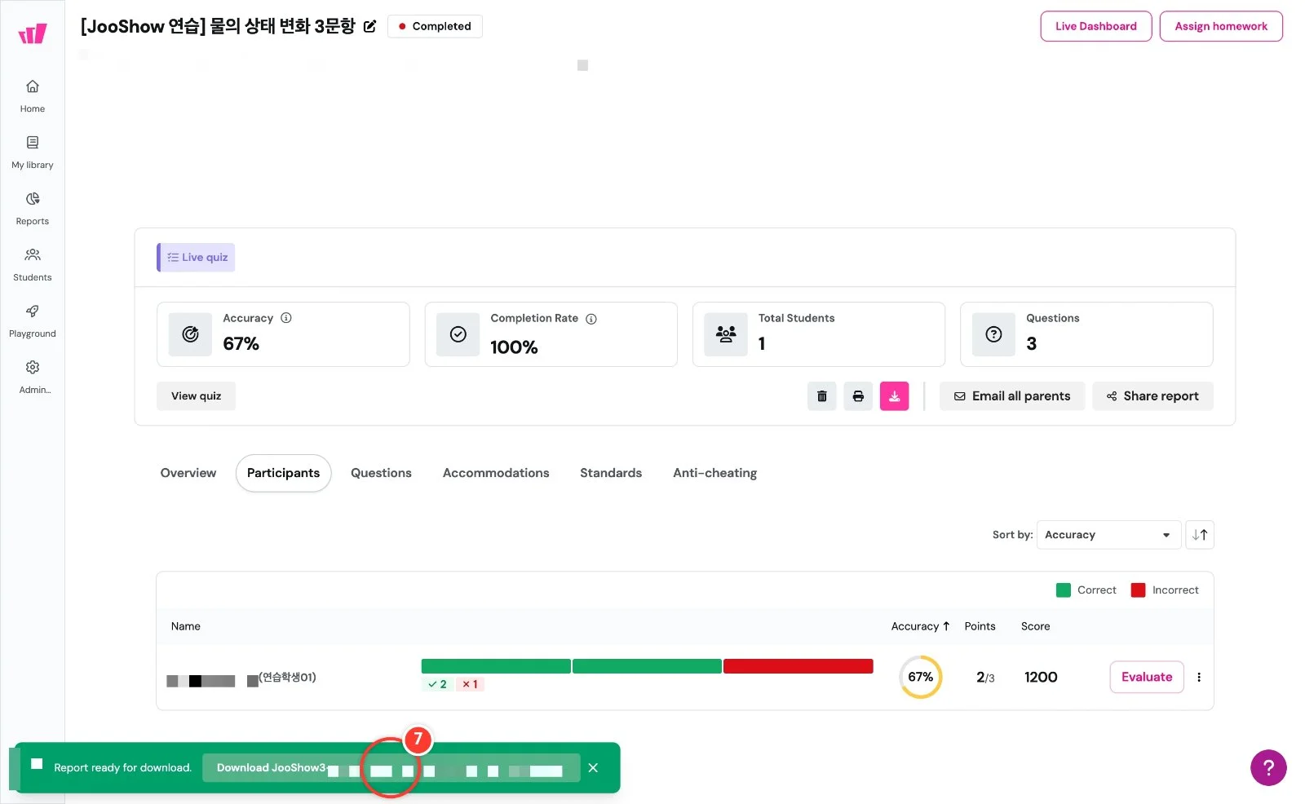Show Accuracy info tooltip icon

pyautogui.click(x=286, y=318)
